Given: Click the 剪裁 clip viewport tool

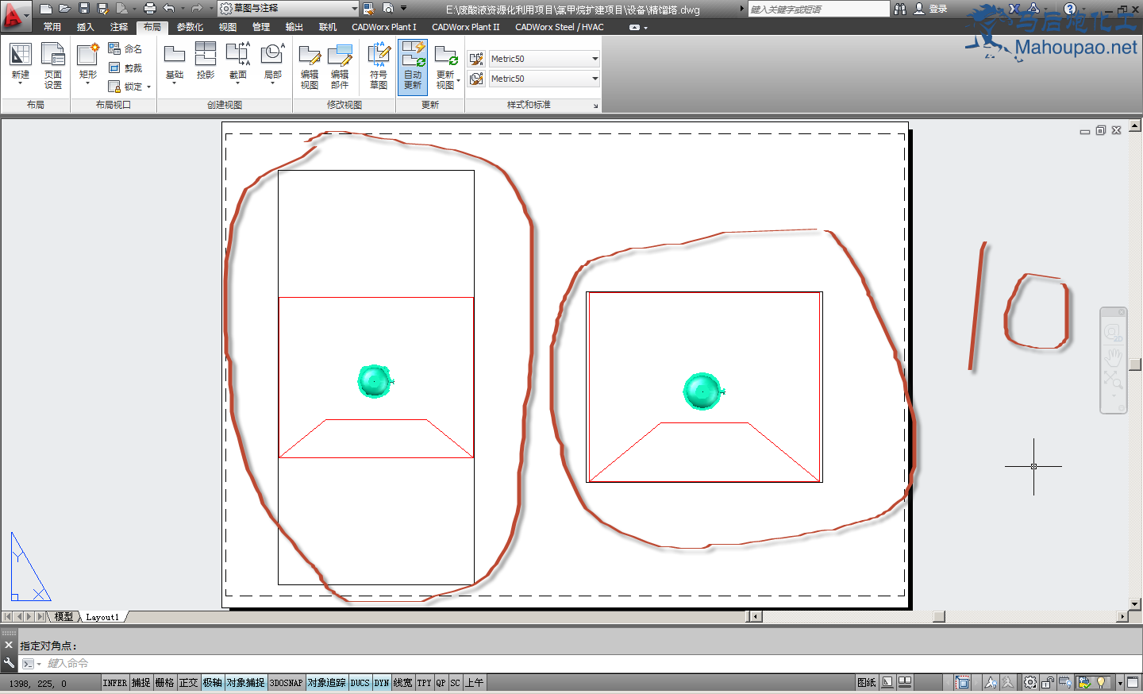Looking at the screenshot, I should click(125, 68).
